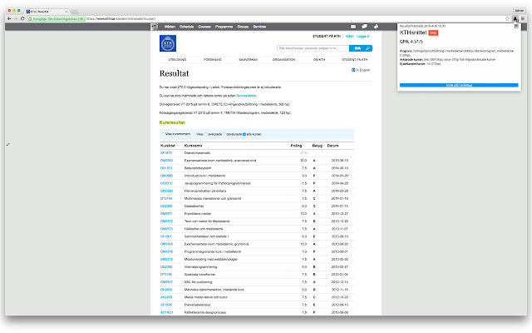Click the KTHsnittet extension icon in Chrome's toolbar

[x=515, y=18]
